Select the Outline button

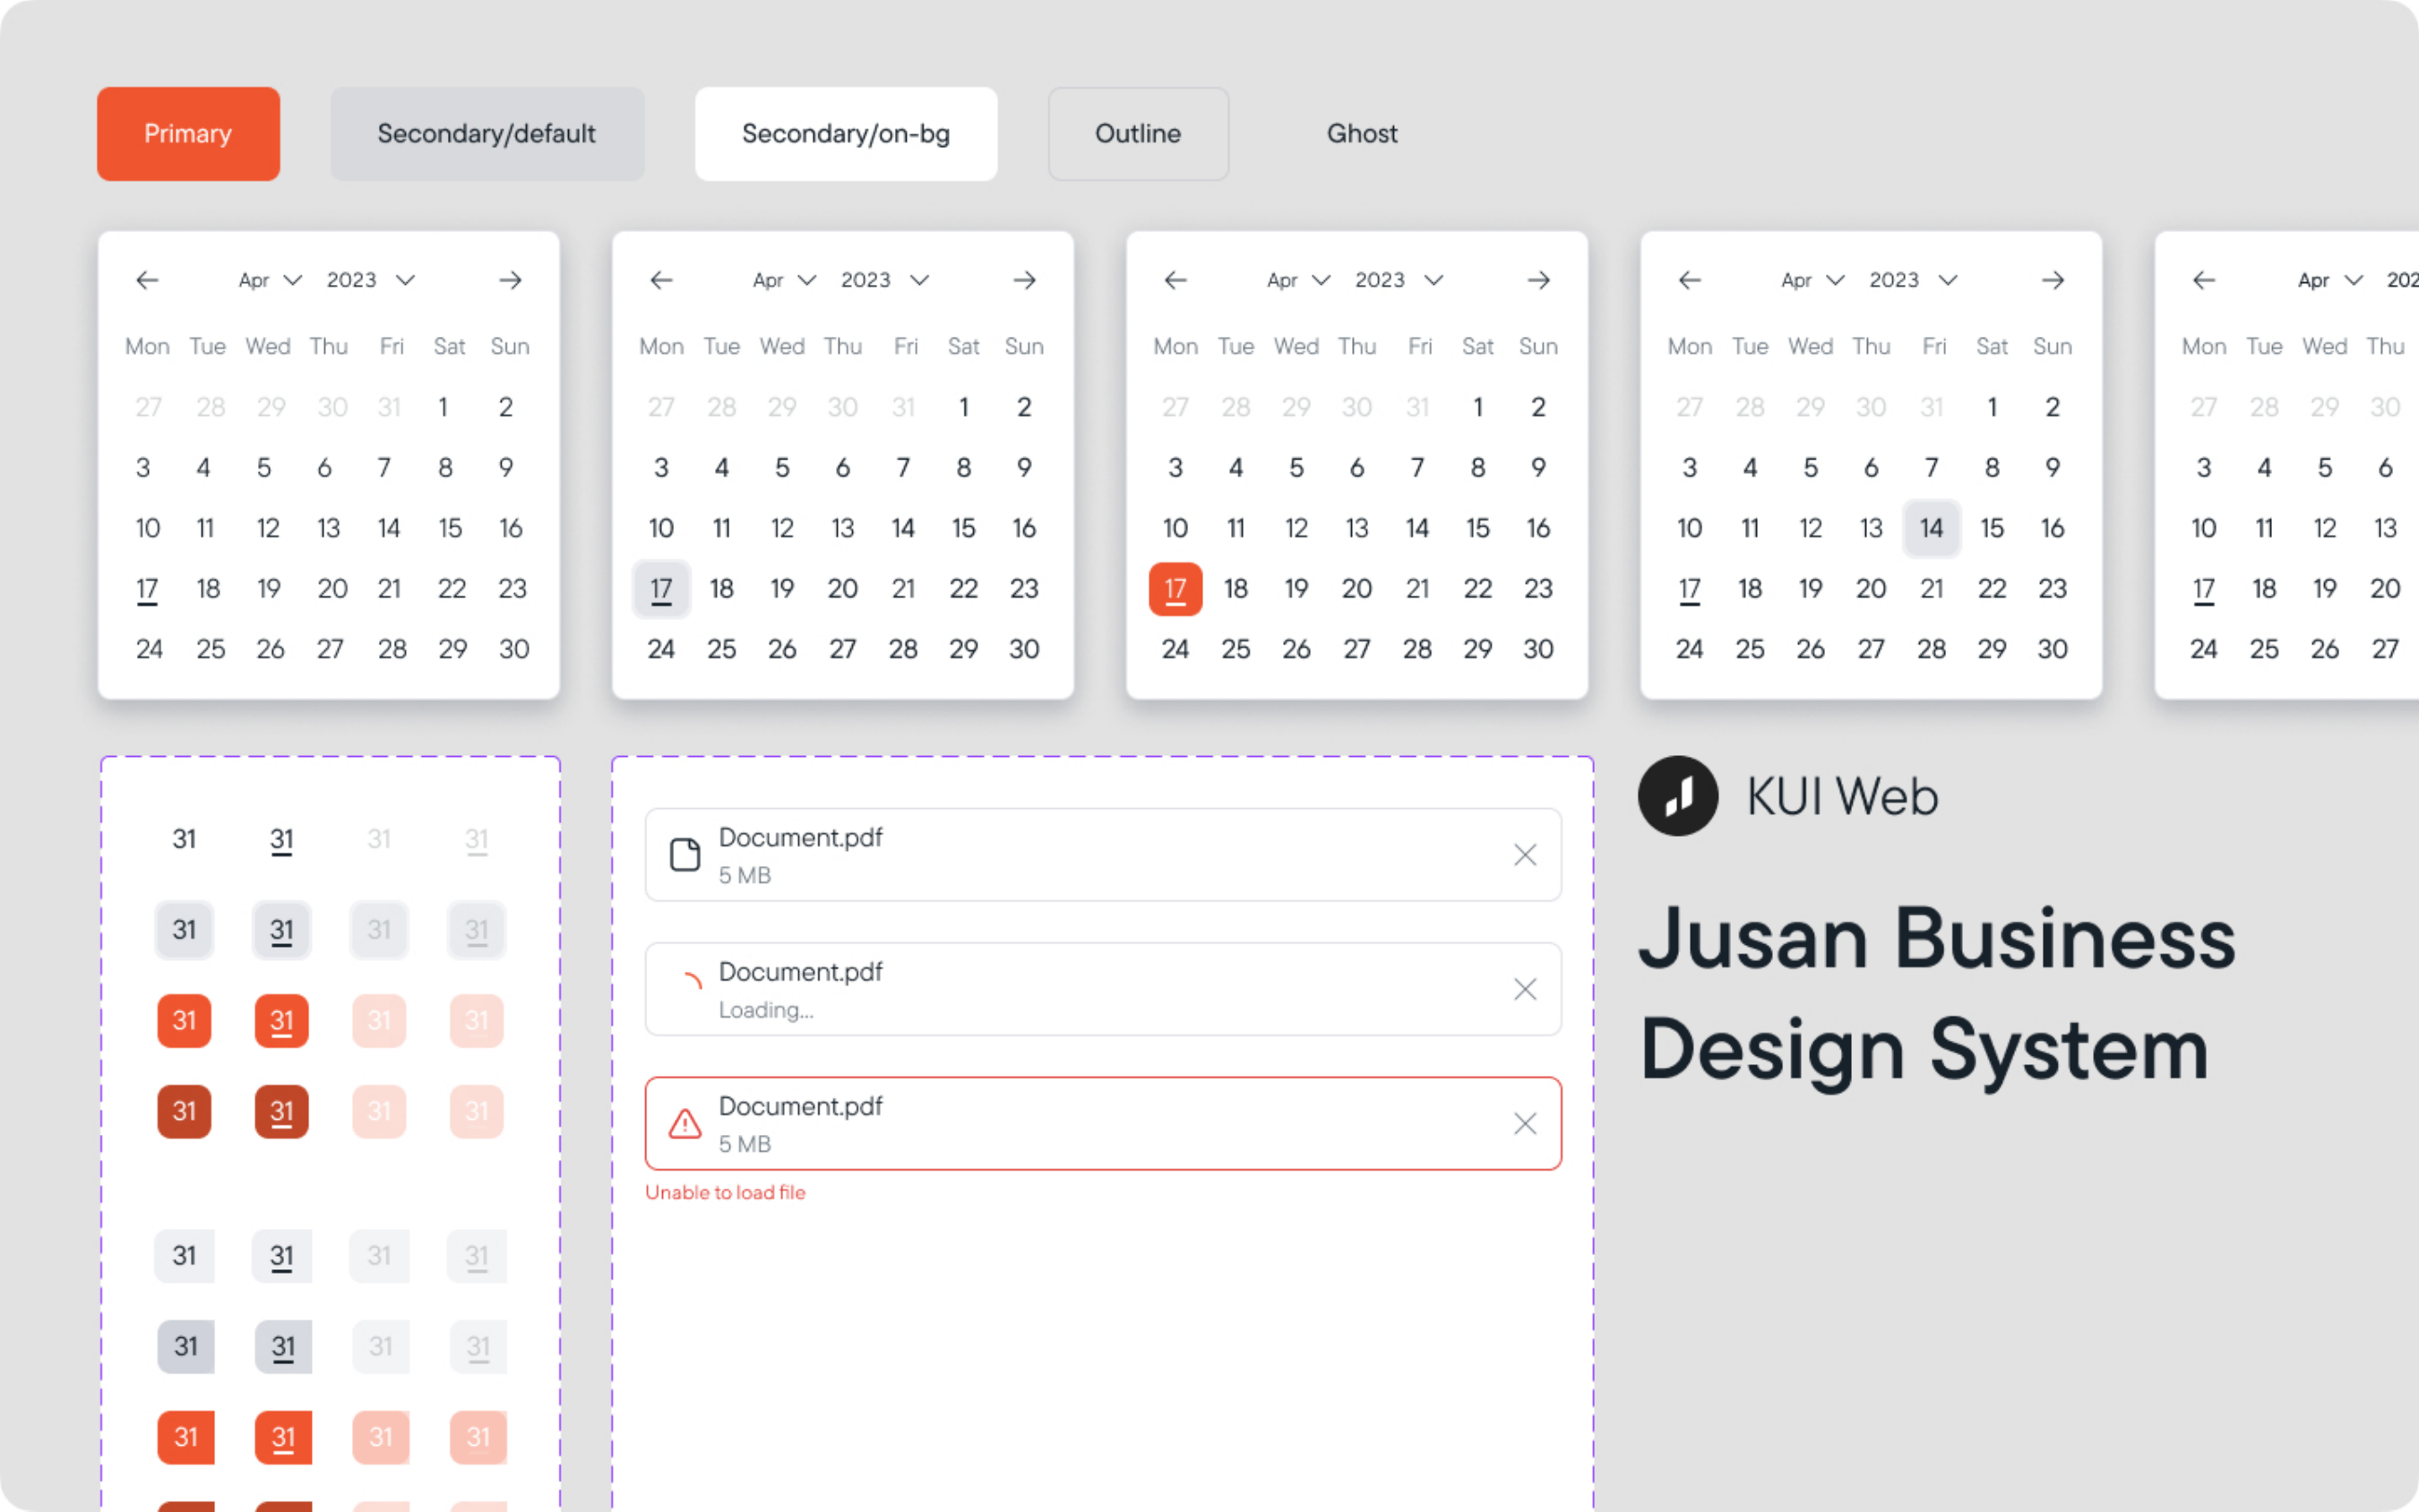(1138, 134)
